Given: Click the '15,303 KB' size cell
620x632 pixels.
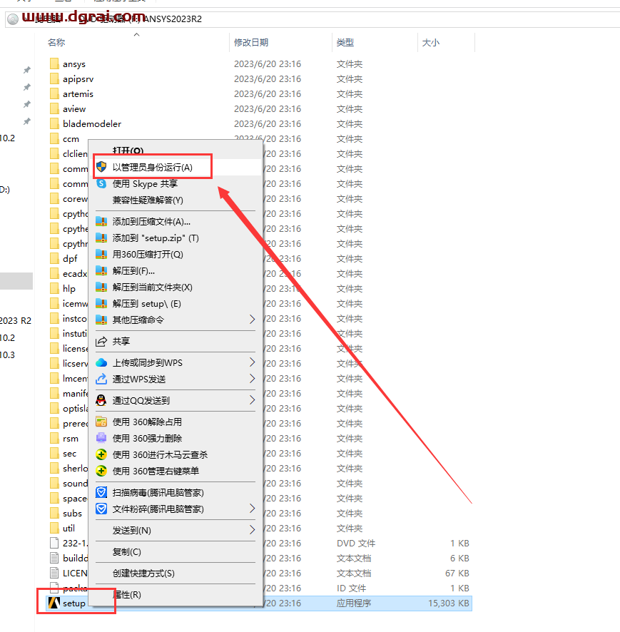Looking at the screenshot, I should click(x=448, y=603).
